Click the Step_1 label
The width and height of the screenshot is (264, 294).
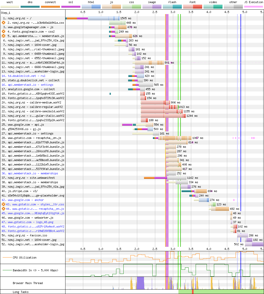click(6, 13)
